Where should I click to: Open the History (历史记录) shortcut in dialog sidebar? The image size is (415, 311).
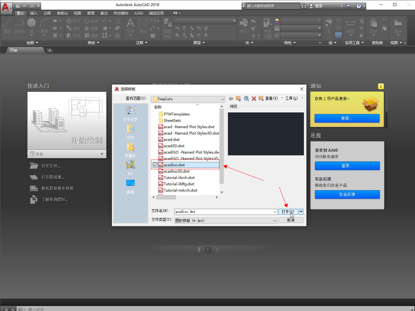click(130, 114)
